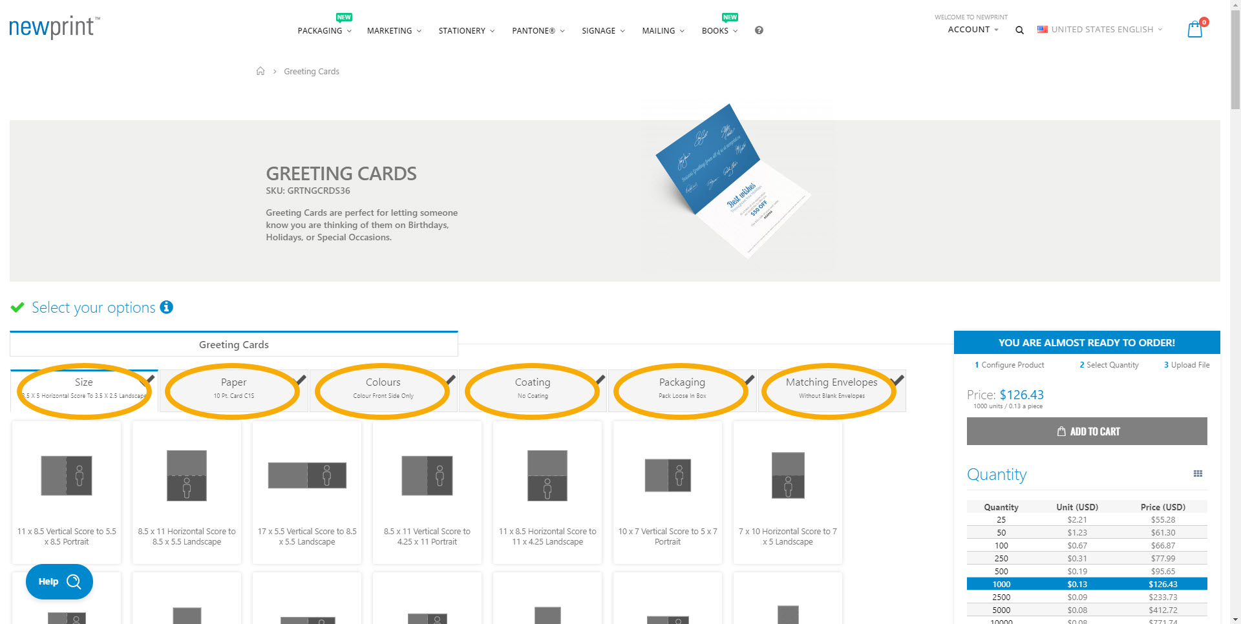Open the Help chat bubble
Image resolution: width=1241 pixels, height=624 pixels.
click(59, 581)
